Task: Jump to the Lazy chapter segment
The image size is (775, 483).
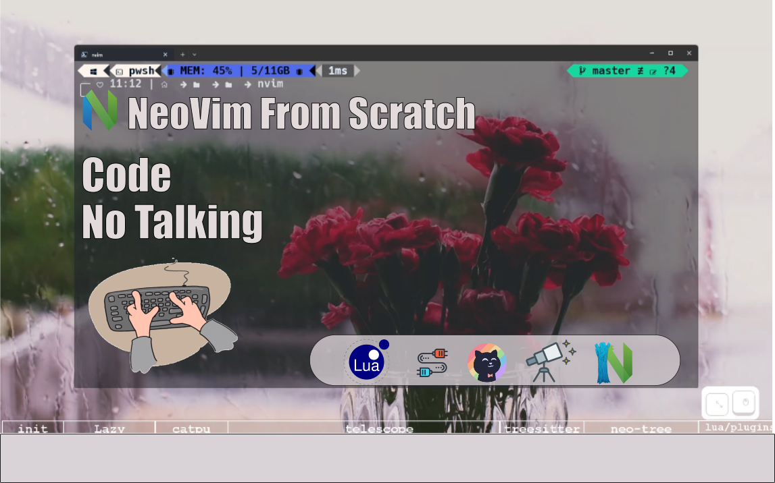Action: pos(109,427)
